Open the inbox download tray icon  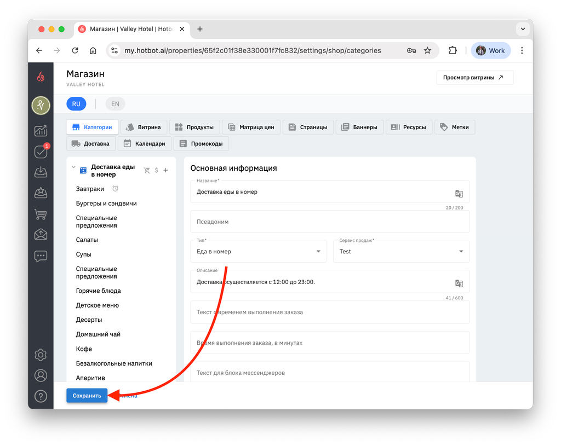coord(41,172)
